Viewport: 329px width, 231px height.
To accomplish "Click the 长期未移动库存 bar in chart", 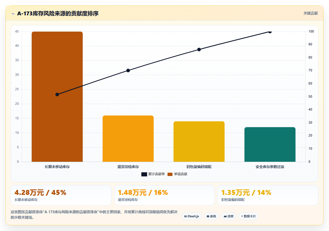I will click(x=57, y=97).
